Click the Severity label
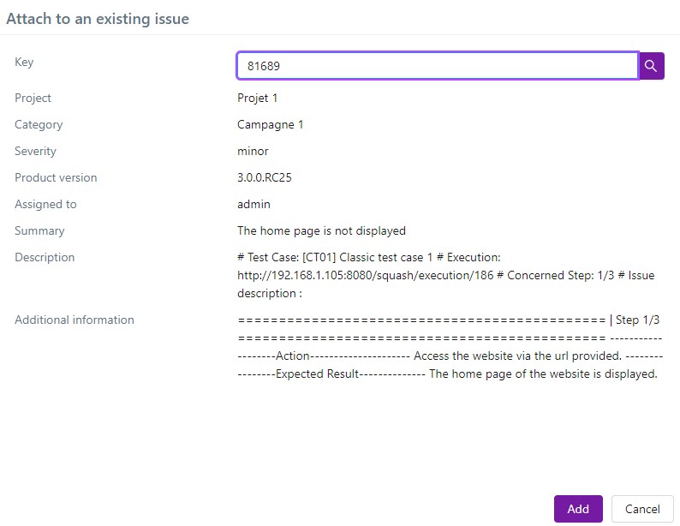Image resolution: width=680 pixels, height=526 pixels. click(35, 151)
